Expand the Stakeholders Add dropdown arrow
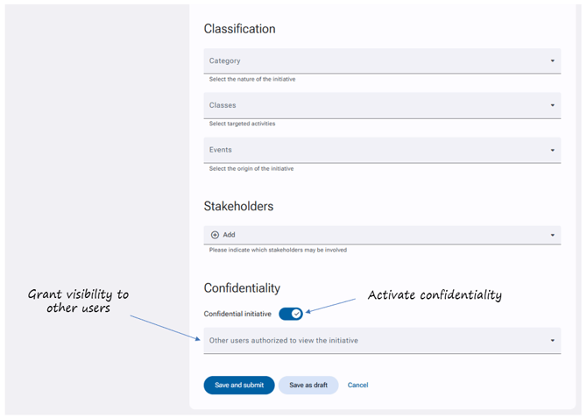This screenshot has width=587, height=418. click(553, 235)
